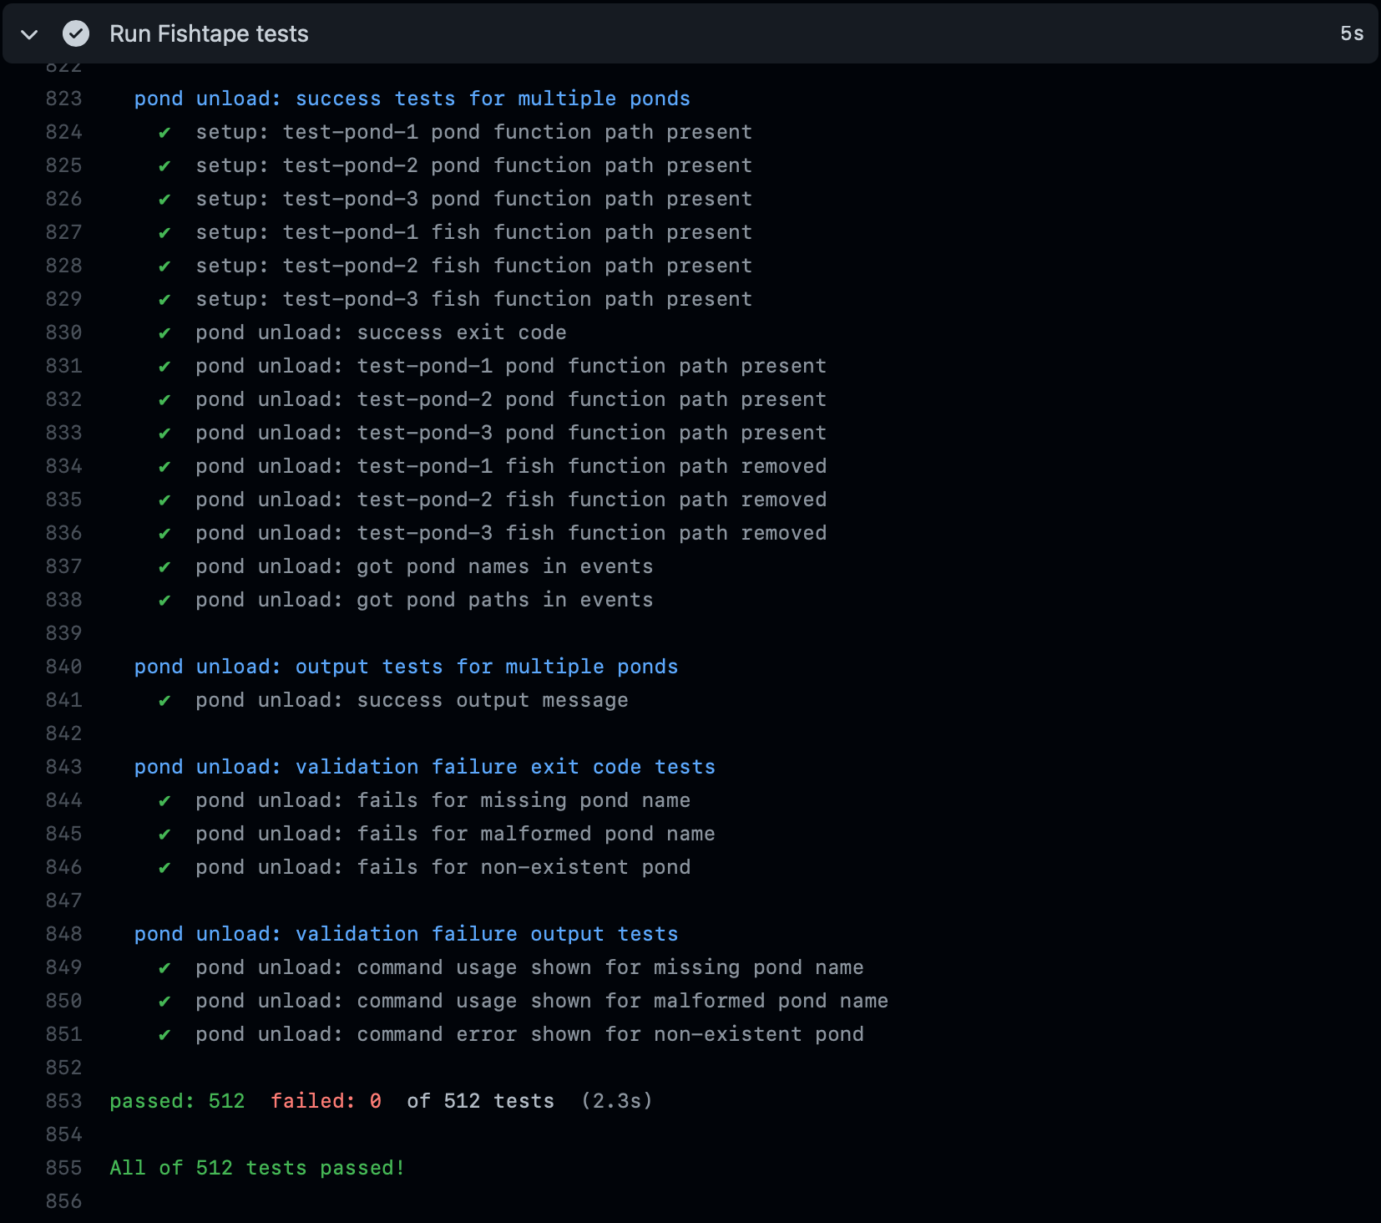1381x1223 pixels.
Task: Click heading "pond unload: validation failure exit code tests"
Action: tap(424, 766)
